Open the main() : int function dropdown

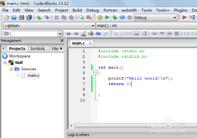click(147, 26)
